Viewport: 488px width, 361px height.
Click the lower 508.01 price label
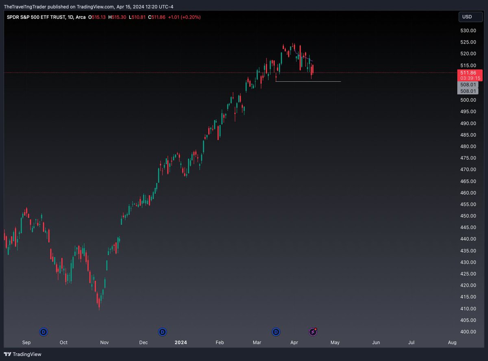point(468,91)
